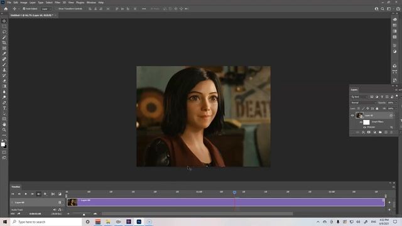Add media to track with plus button
Viewport: 402px width, 226px height.
(389, 202)
